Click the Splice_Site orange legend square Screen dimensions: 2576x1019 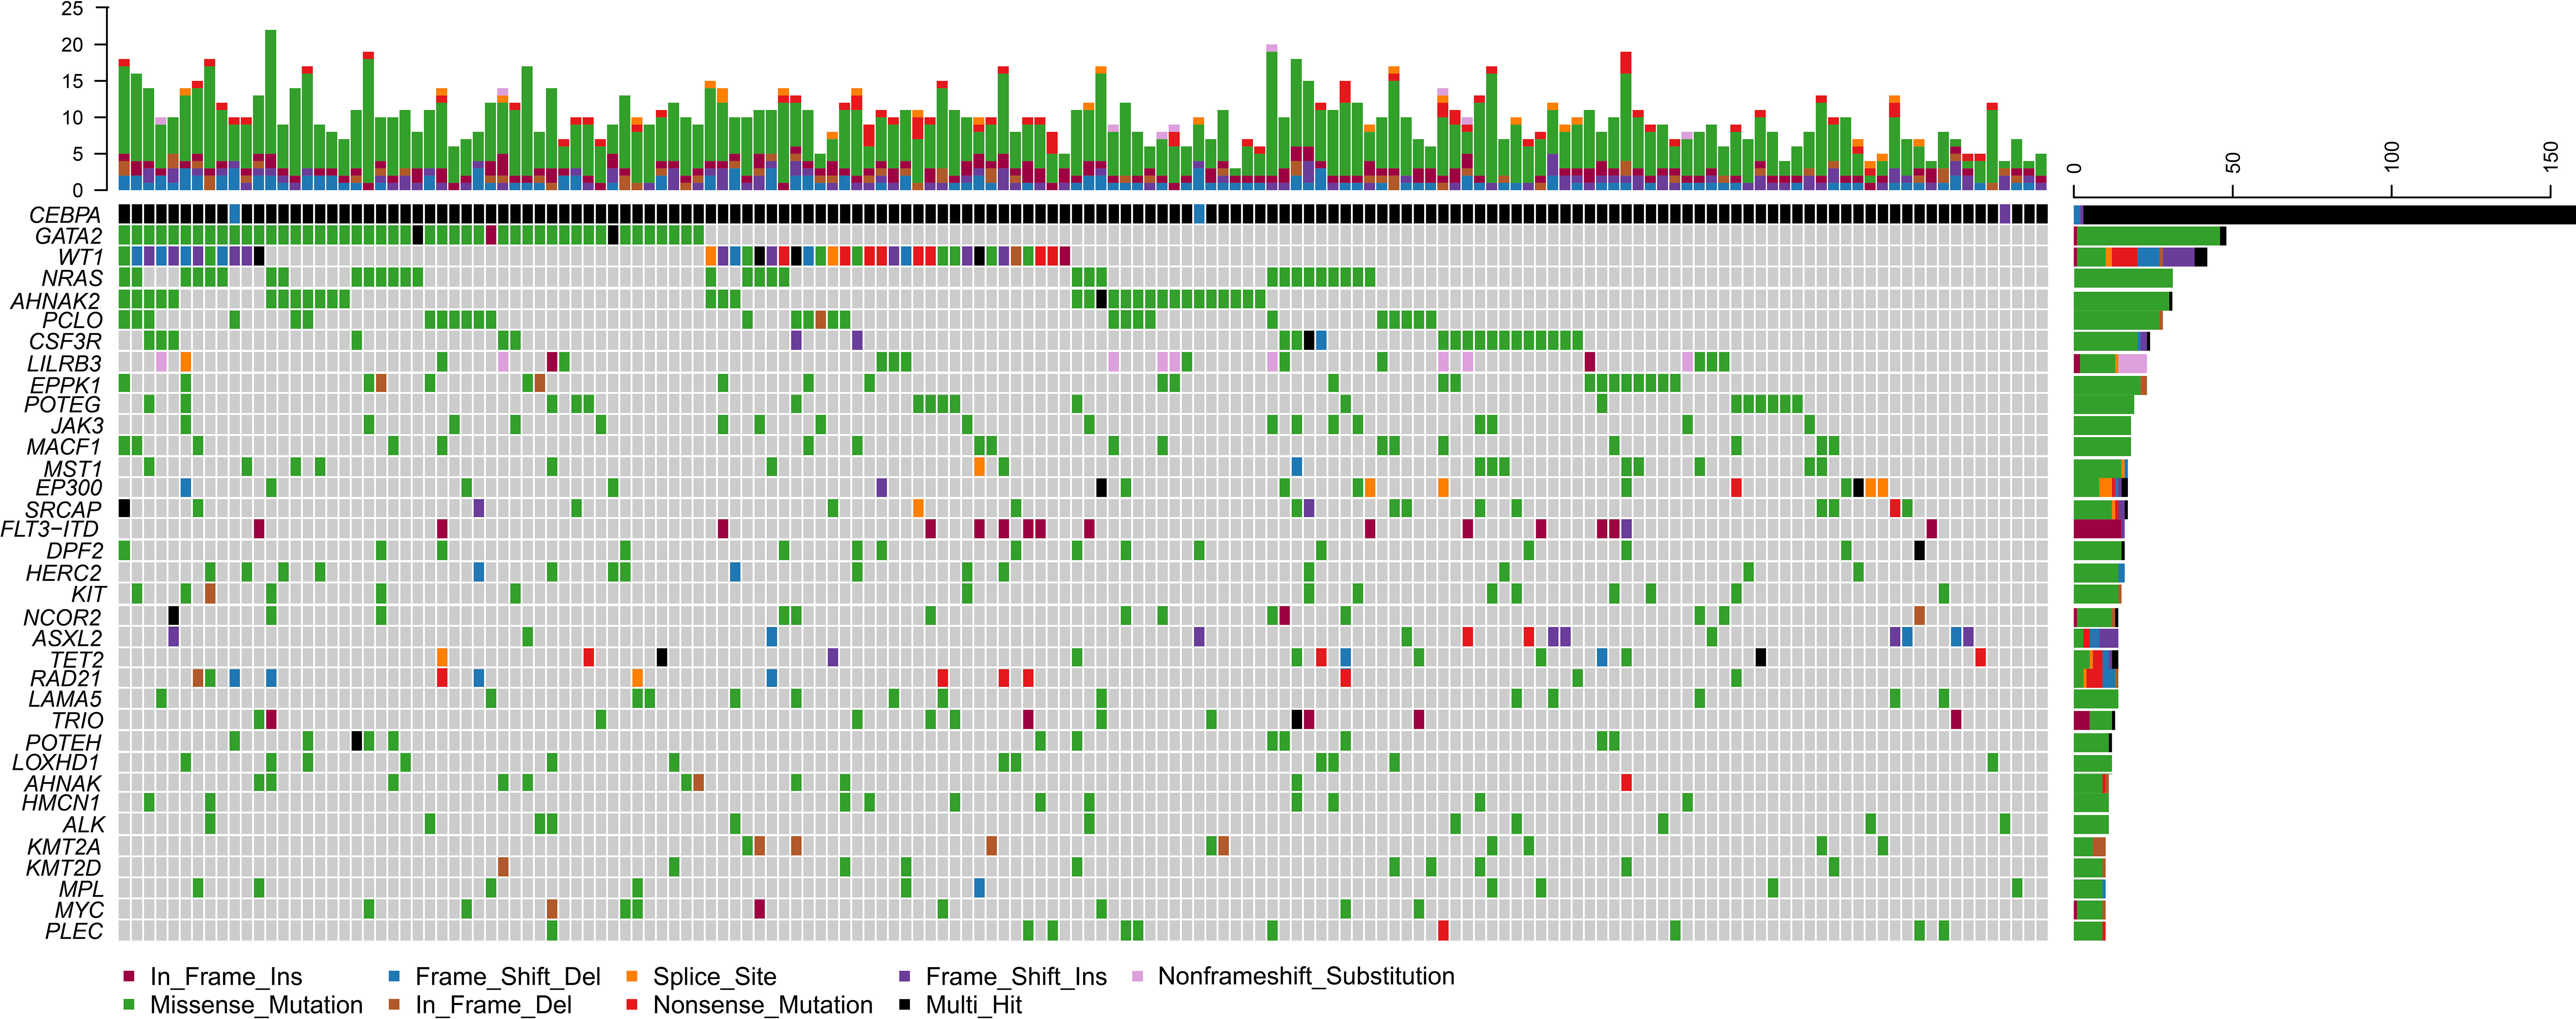632,975
